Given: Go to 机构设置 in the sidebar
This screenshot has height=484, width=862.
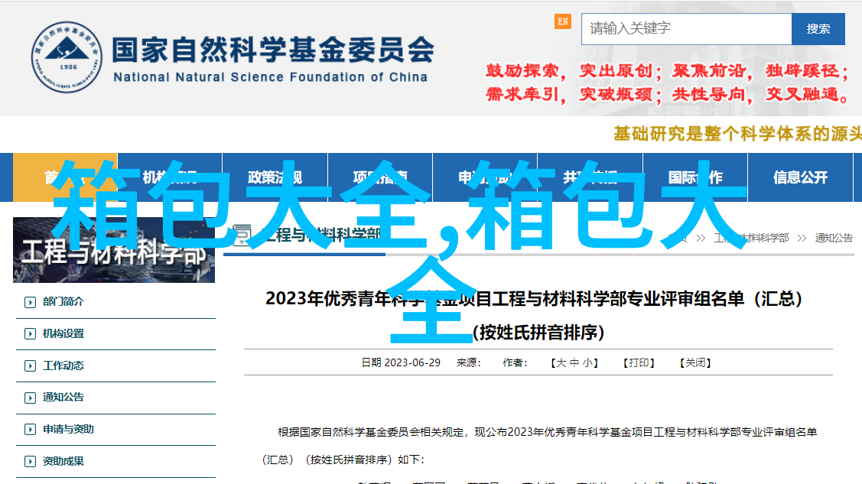Looking at the screenshot, I should [63, 333].
